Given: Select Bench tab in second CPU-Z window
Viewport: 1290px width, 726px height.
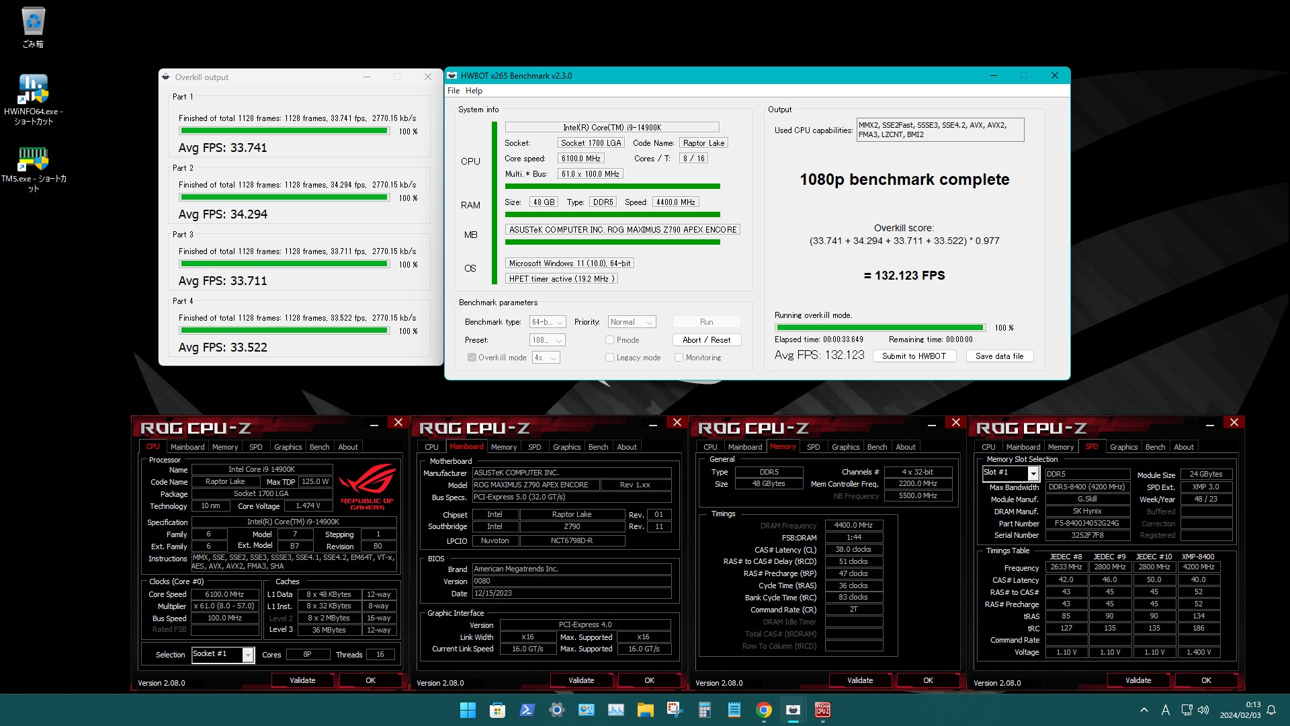Looking at the screenshot, I should (598, 447).
